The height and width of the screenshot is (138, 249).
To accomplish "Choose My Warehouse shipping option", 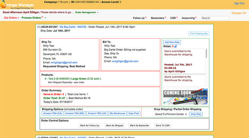I will (x=117, y=113).
